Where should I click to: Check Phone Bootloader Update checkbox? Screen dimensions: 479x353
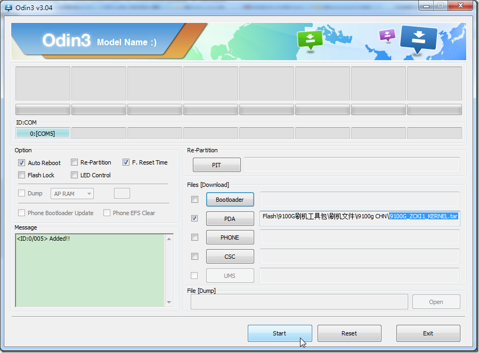[x=21, y=213]
